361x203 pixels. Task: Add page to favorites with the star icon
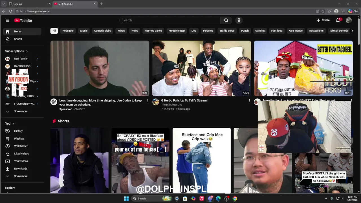[323, 11]
